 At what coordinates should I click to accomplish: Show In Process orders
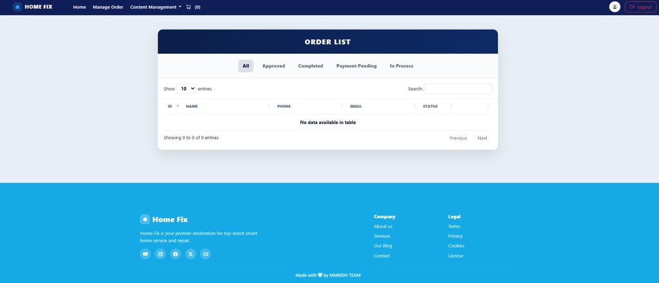[402, 66]
